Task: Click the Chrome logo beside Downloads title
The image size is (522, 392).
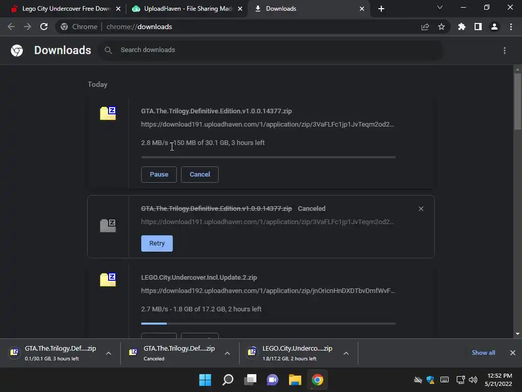Action: (17, 51)
